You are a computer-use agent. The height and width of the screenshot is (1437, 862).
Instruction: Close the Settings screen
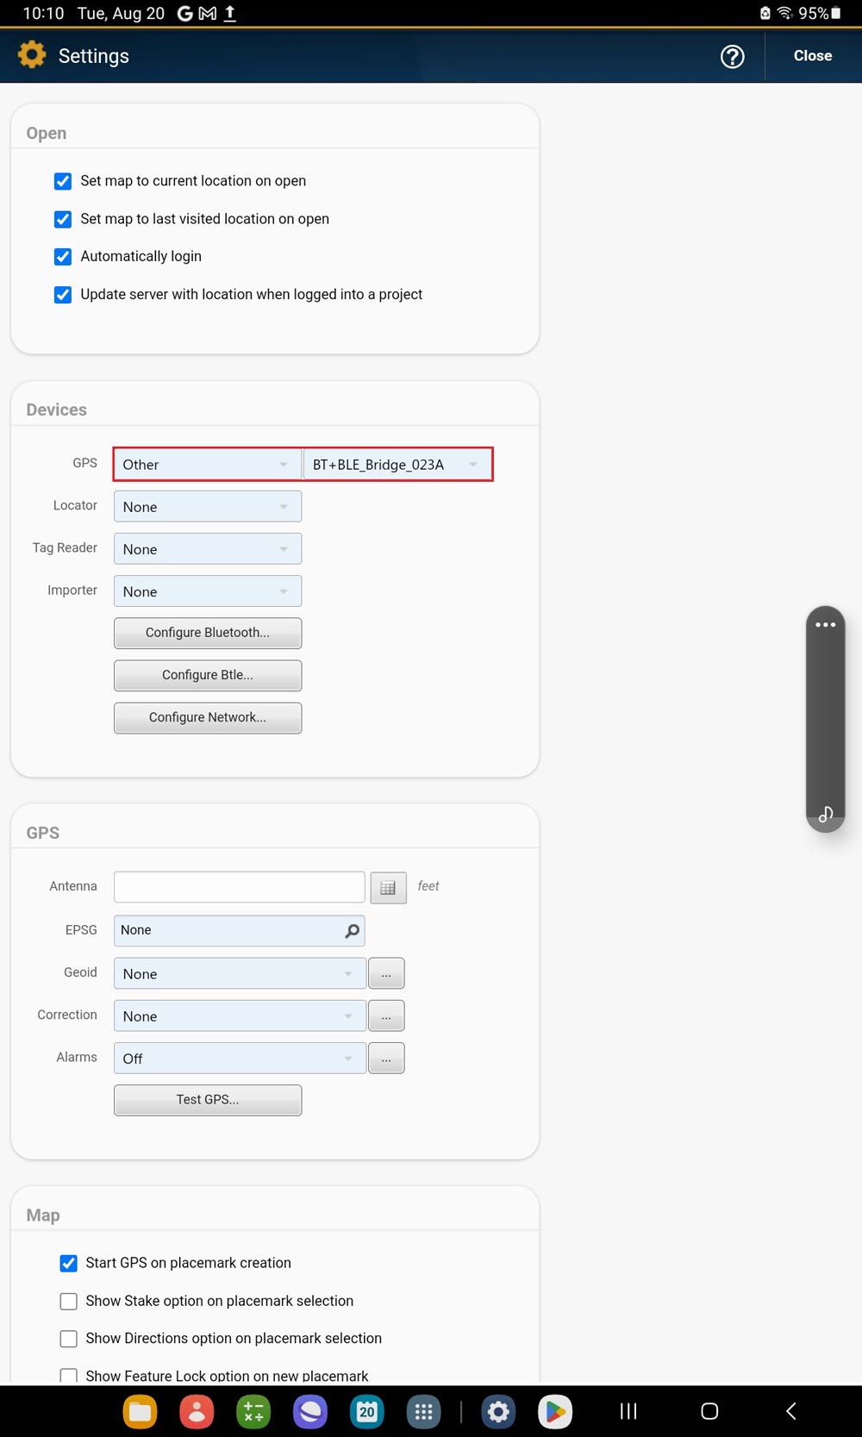tap(812, 56)
